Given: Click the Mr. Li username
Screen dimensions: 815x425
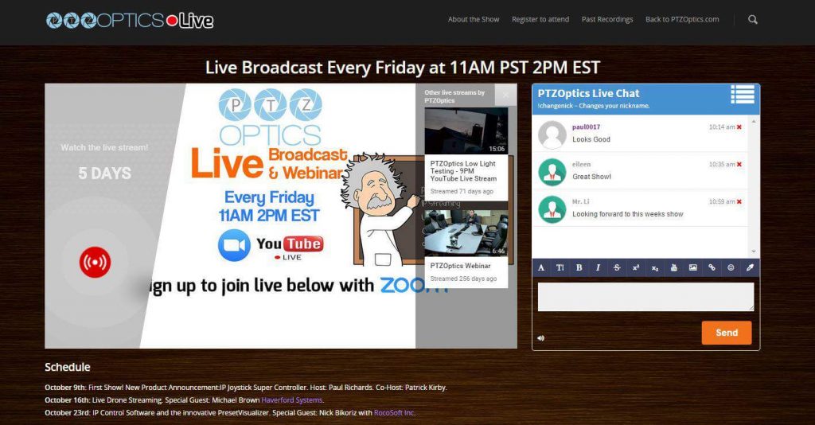Looking at the screenshot, I should (580, 201).
